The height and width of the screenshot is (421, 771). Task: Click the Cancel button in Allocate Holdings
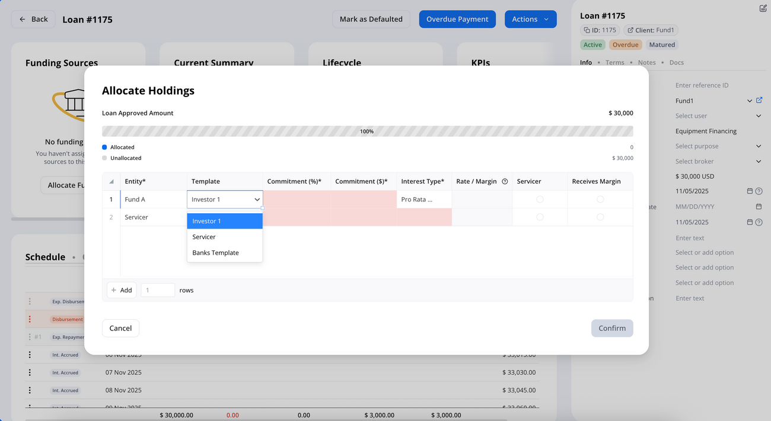click(120, 328)
